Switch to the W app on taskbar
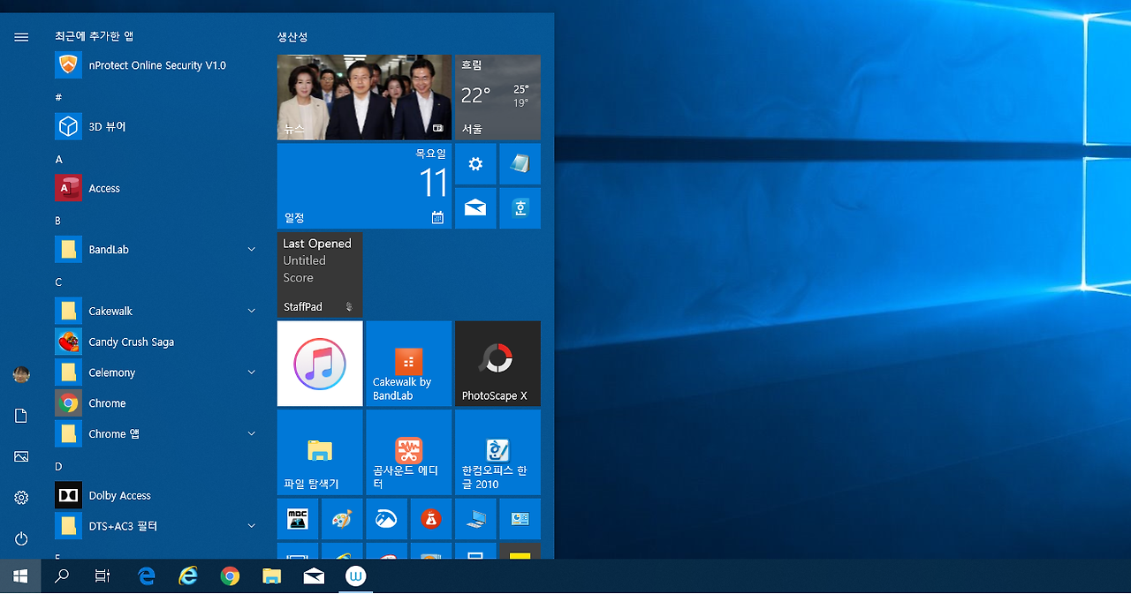This screenshot has width=1131, height=594. 355,576
